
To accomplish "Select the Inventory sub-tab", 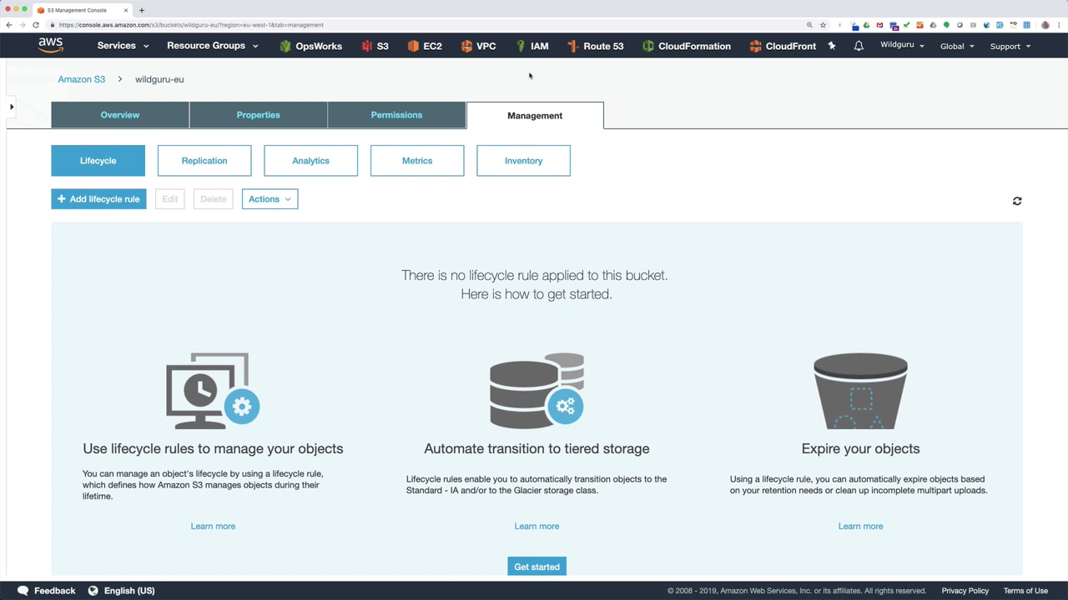I will pyautogui.click(x=523, y=161).
